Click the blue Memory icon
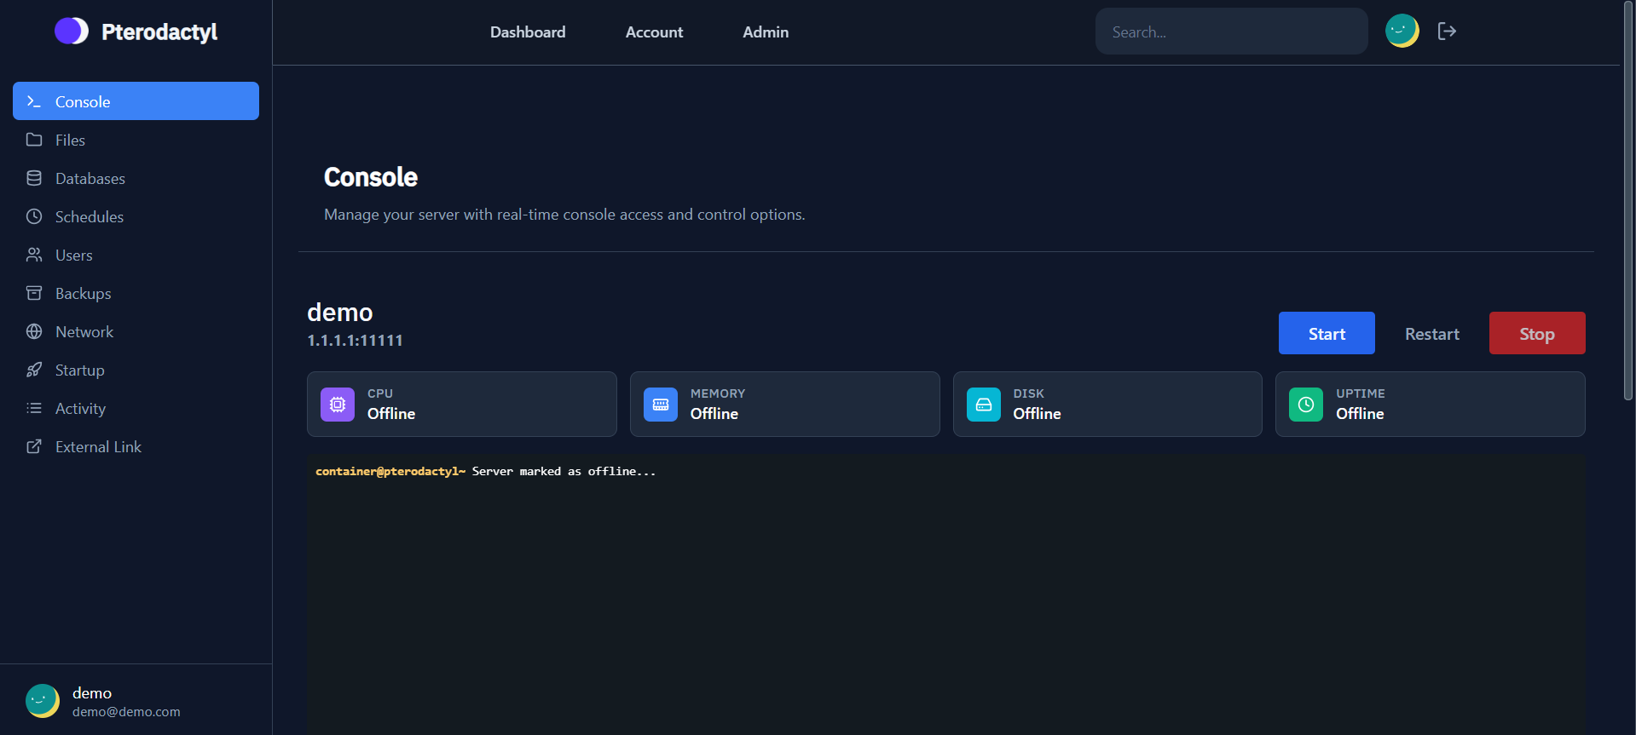Screen dimensions: 1636x735 tap(661, 405)
